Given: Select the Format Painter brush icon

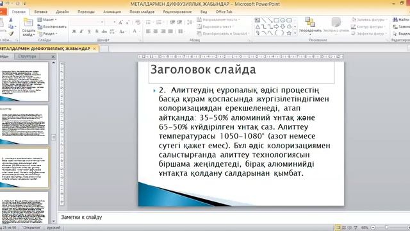Looking at the screenshot, I should pyautogui.click(x=11, y=33).
